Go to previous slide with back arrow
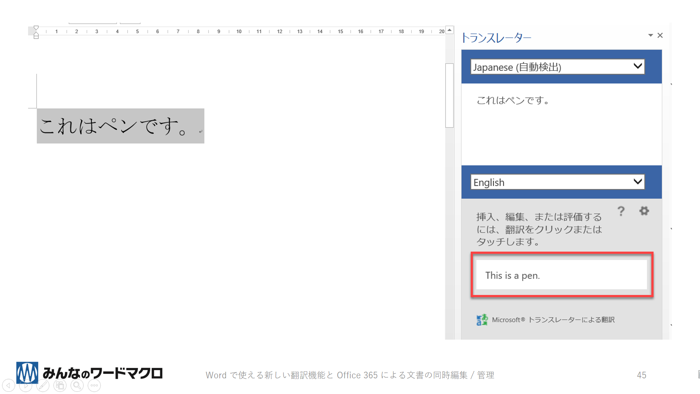Image resolution: width=700 pixels, height=394 pixels. click(x=8, y=385)
